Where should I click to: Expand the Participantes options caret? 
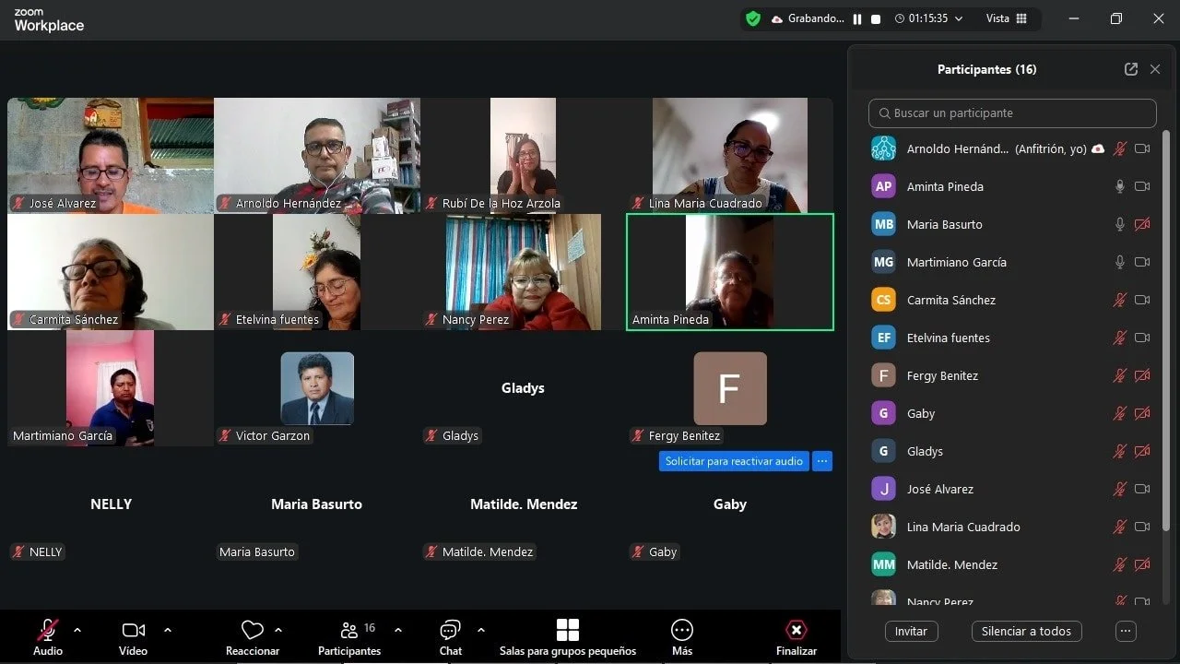pyautogui.click(x=398, y=631)
